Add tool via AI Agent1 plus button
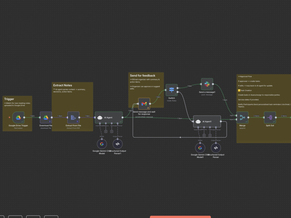291x218 pixels. pos(210,135)
